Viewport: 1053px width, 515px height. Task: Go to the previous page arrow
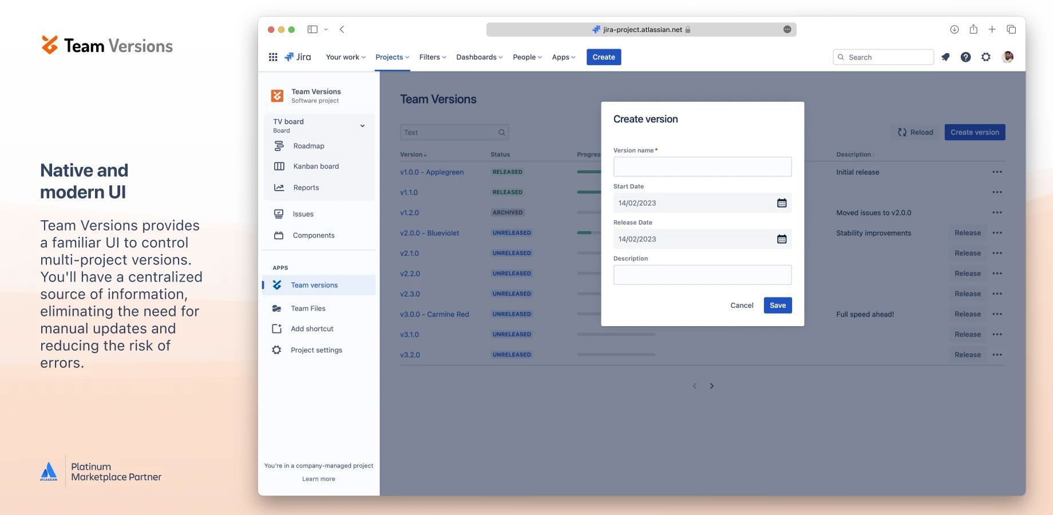(x=695, y=386)
